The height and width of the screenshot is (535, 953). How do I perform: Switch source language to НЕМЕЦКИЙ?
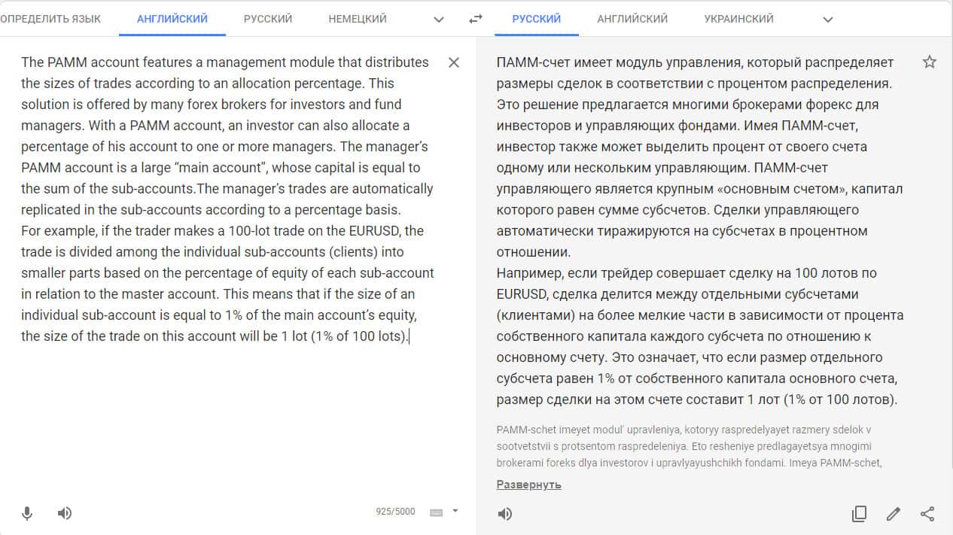(x=358, y=19)
